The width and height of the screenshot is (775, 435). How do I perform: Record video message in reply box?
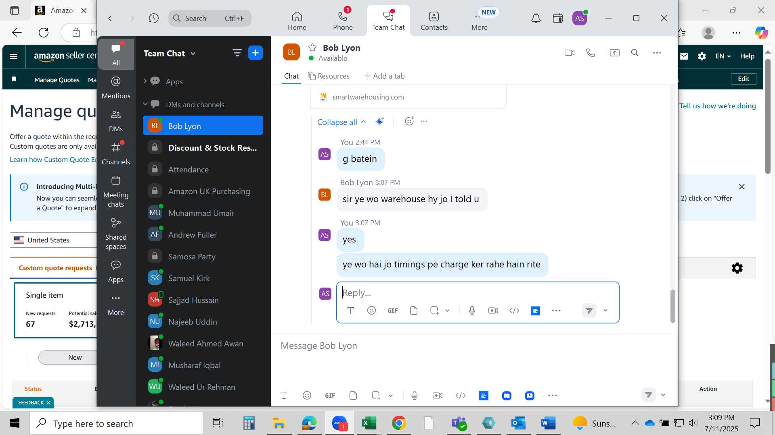click(x=493, y=311)
